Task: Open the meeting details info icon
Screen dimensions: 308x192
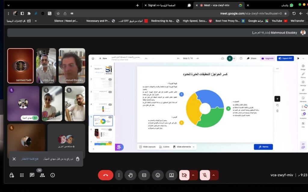Action: click(x=53, y=175)
